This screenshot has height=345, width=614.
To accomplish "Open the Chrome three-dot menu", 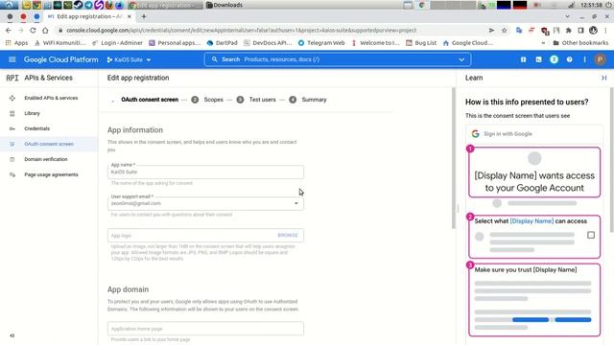I will point(605,30).
